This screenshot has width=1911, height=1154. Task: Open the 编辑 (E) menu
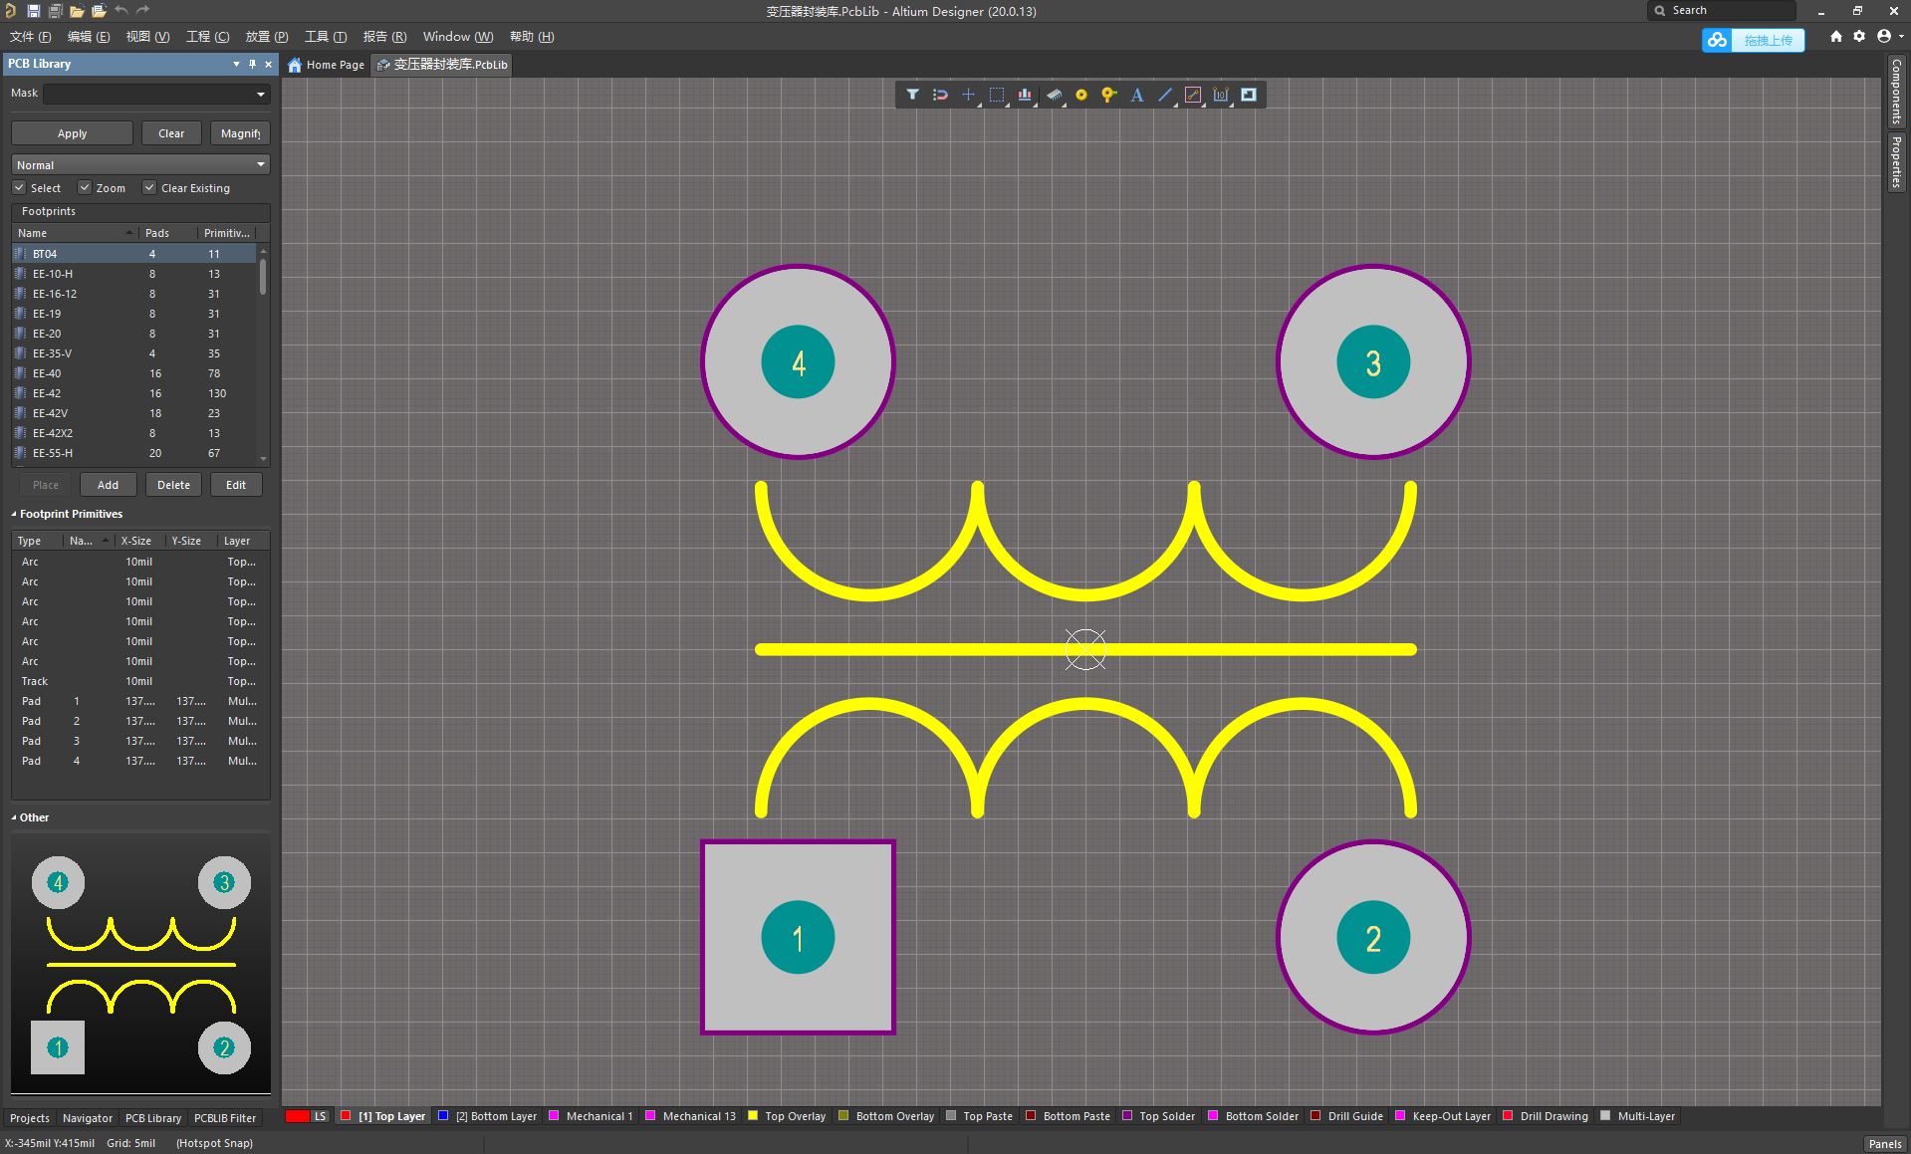89,37
